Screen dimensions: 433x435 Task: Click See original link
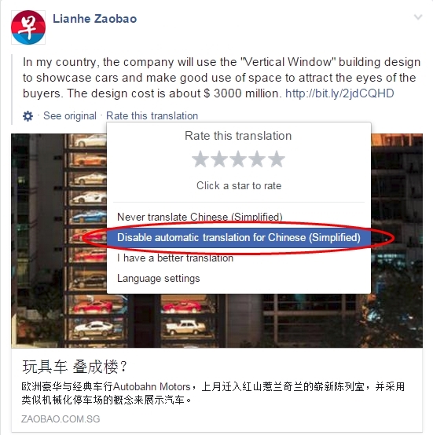(x=70, y=115)
